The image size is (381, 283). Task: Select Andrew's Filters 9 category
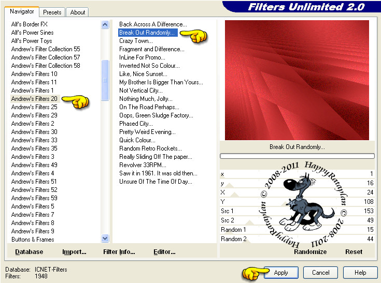point(33,231)
